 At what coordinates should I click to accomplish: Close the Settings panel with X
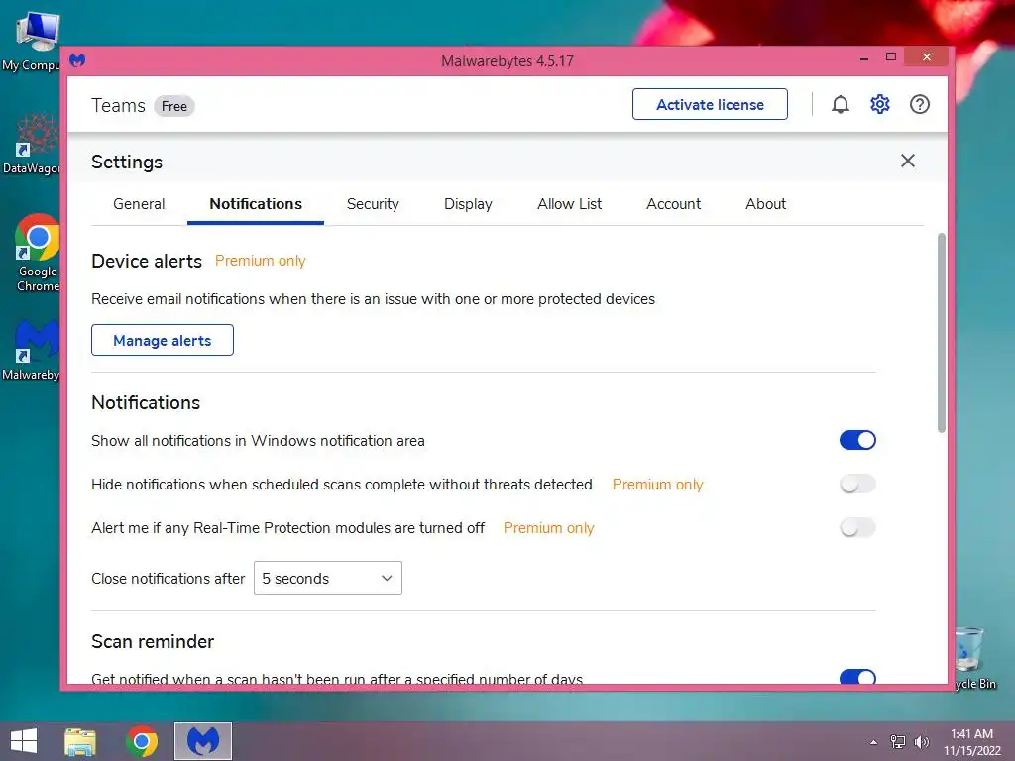click(x=908, y=161)
